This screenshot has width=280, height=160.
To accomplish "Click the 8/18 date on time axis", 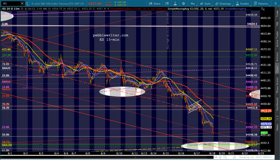I will click(212, 153).
